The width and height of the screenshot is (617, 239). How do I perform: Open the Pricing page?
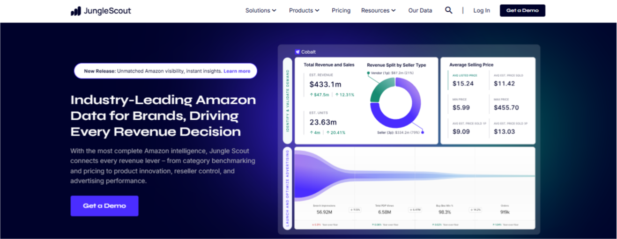341,10
